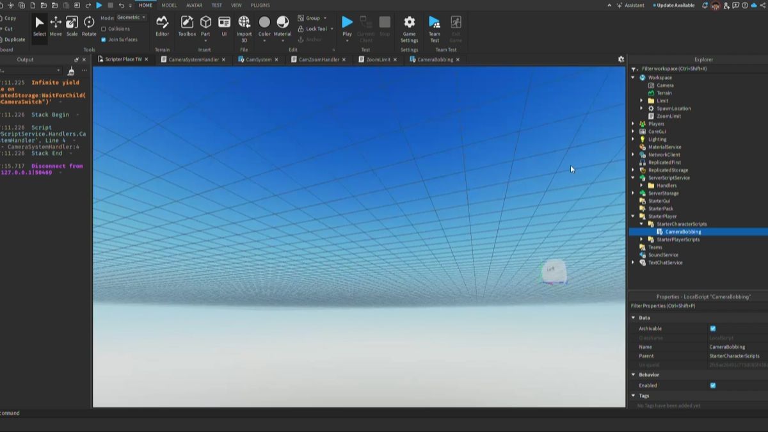The height and width of the screenshot is (432, 768).
Task: Click the Copy command
Action: coord(10,18)
